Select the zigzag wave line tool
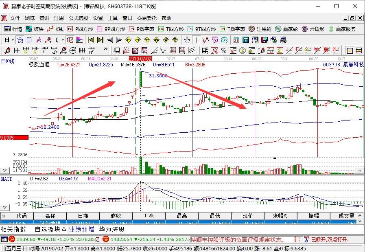Viewport: 365px width, 252px height. (x=164, y=50)
